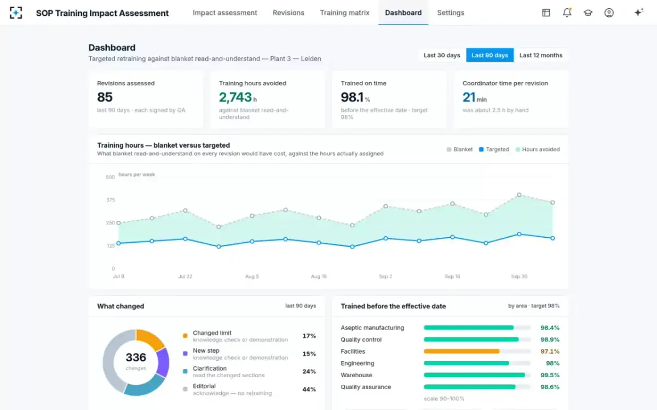Click the 'Sep 30' axis label

click(x=519, y=277)
